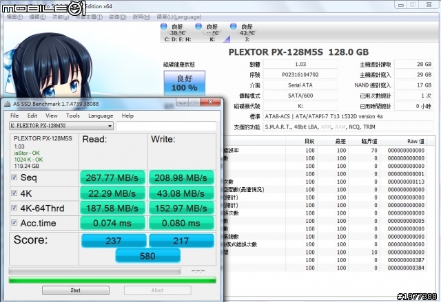441x302 pixels.
Task: Open AS SSD Language menu
Action: tap(101, 116)
